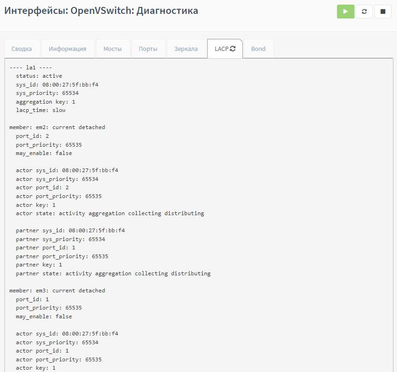Image resolution: width=397 pixels, height=372 pixels.
Task: Go to the Порты tab
Action: coord(148,49)
